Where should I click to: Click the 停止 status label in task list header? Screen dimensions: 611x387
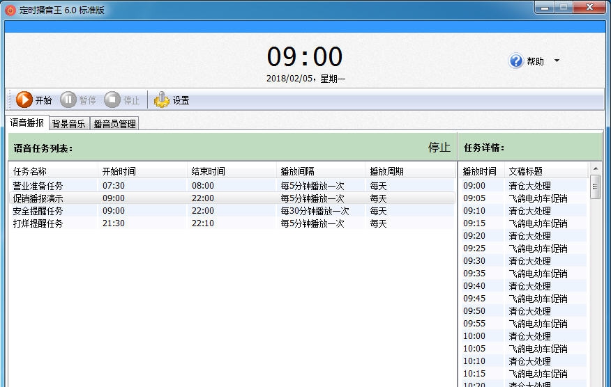439,147
